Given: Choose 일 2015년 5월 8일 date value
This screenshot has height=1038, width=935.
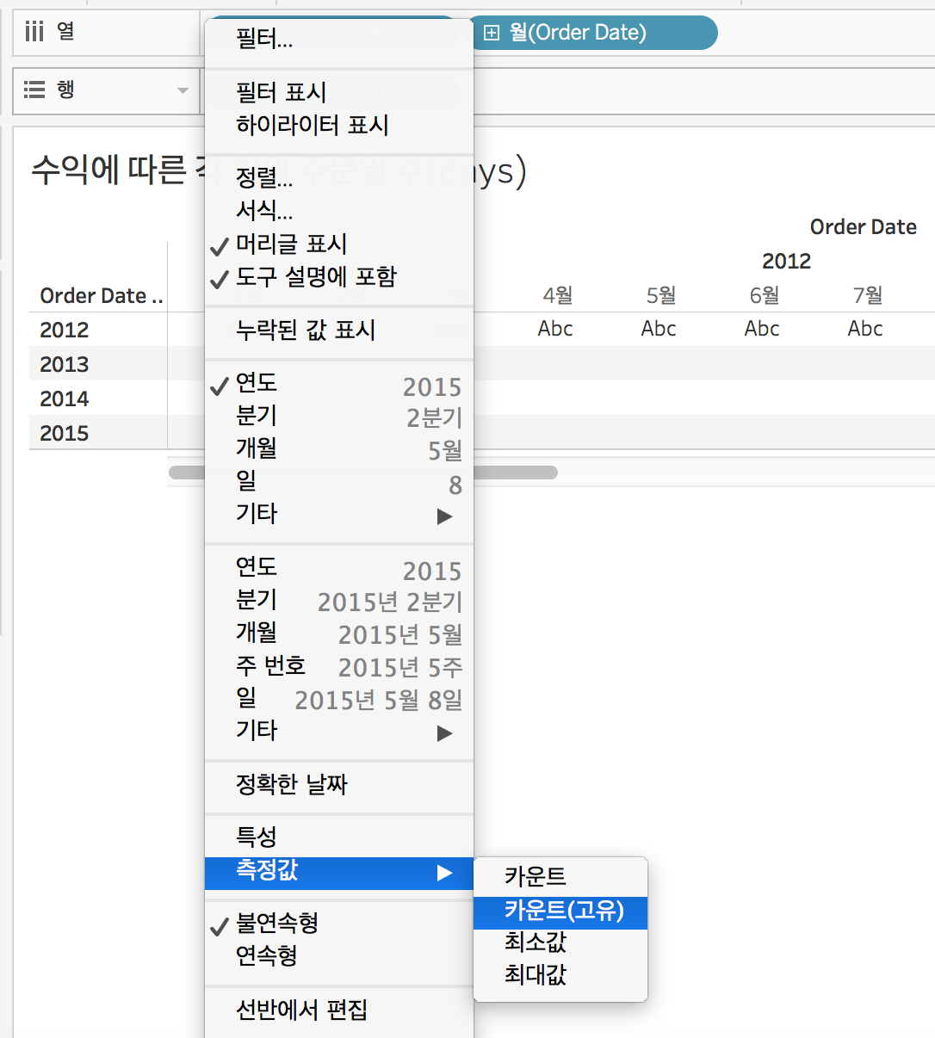Looking at the screenshot, I should point(339,698).
